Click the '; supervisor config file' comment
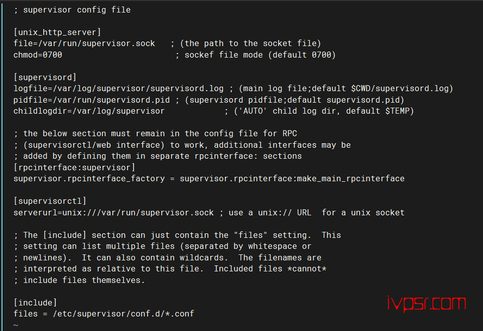The height and width of the screenshot is (331, 483). click(x=72, y=10)
